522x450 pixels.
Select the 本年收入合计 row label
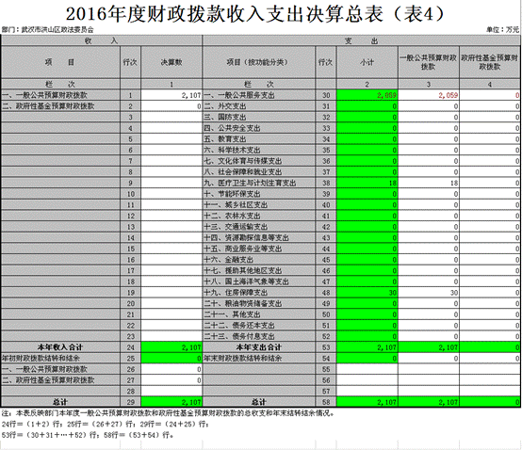(x=60, y=347)
